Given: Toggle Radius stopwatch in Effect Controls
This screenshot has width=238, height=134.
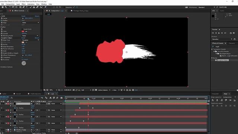Looking at the screenshot, I should (x=2, y=20).
